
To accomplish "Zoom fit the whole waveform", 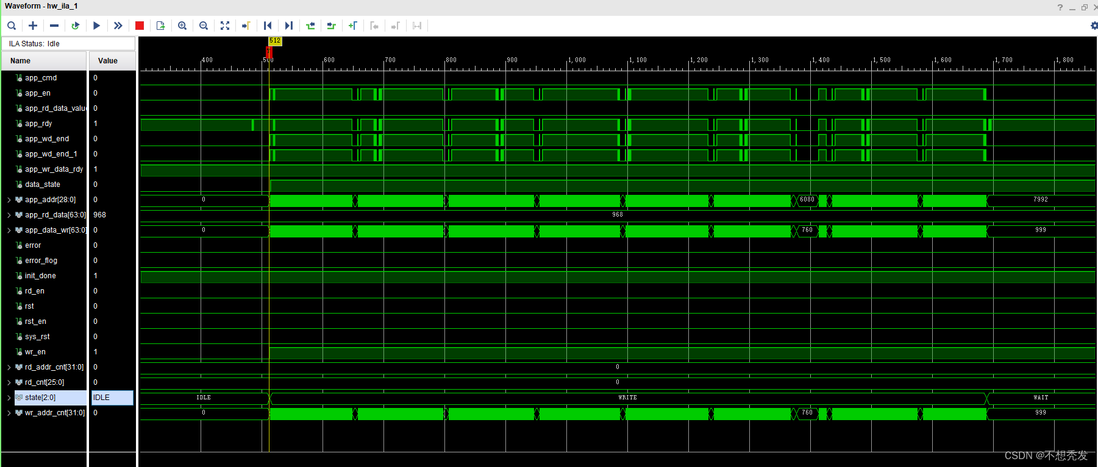I will pyautogui.click(x=225, y=26).
